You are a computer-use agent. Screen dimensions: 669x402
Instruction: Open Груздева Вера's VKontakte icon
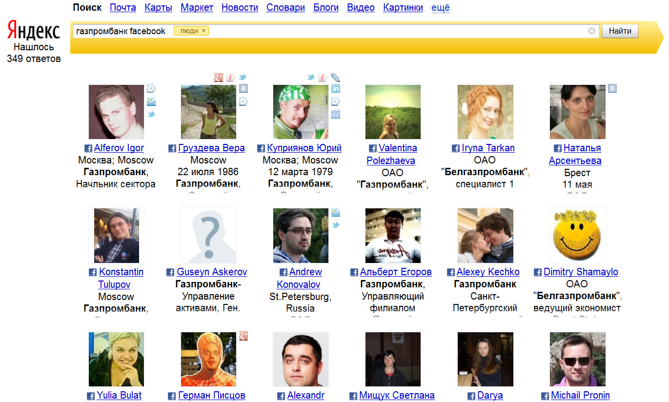tap(243, 88)
